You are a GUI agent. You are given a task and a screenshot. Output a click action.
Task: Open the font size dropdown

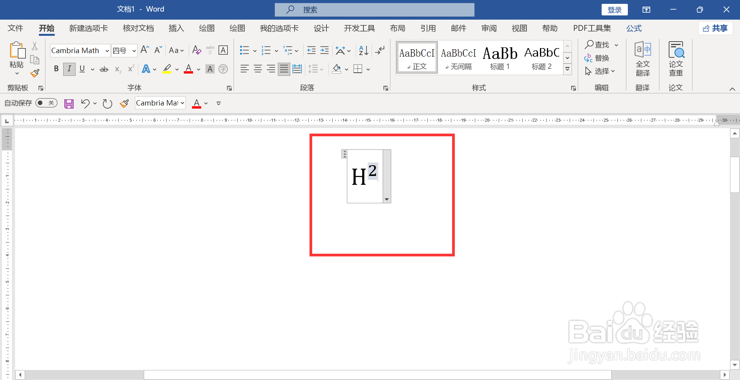click(x=134, y=50)
